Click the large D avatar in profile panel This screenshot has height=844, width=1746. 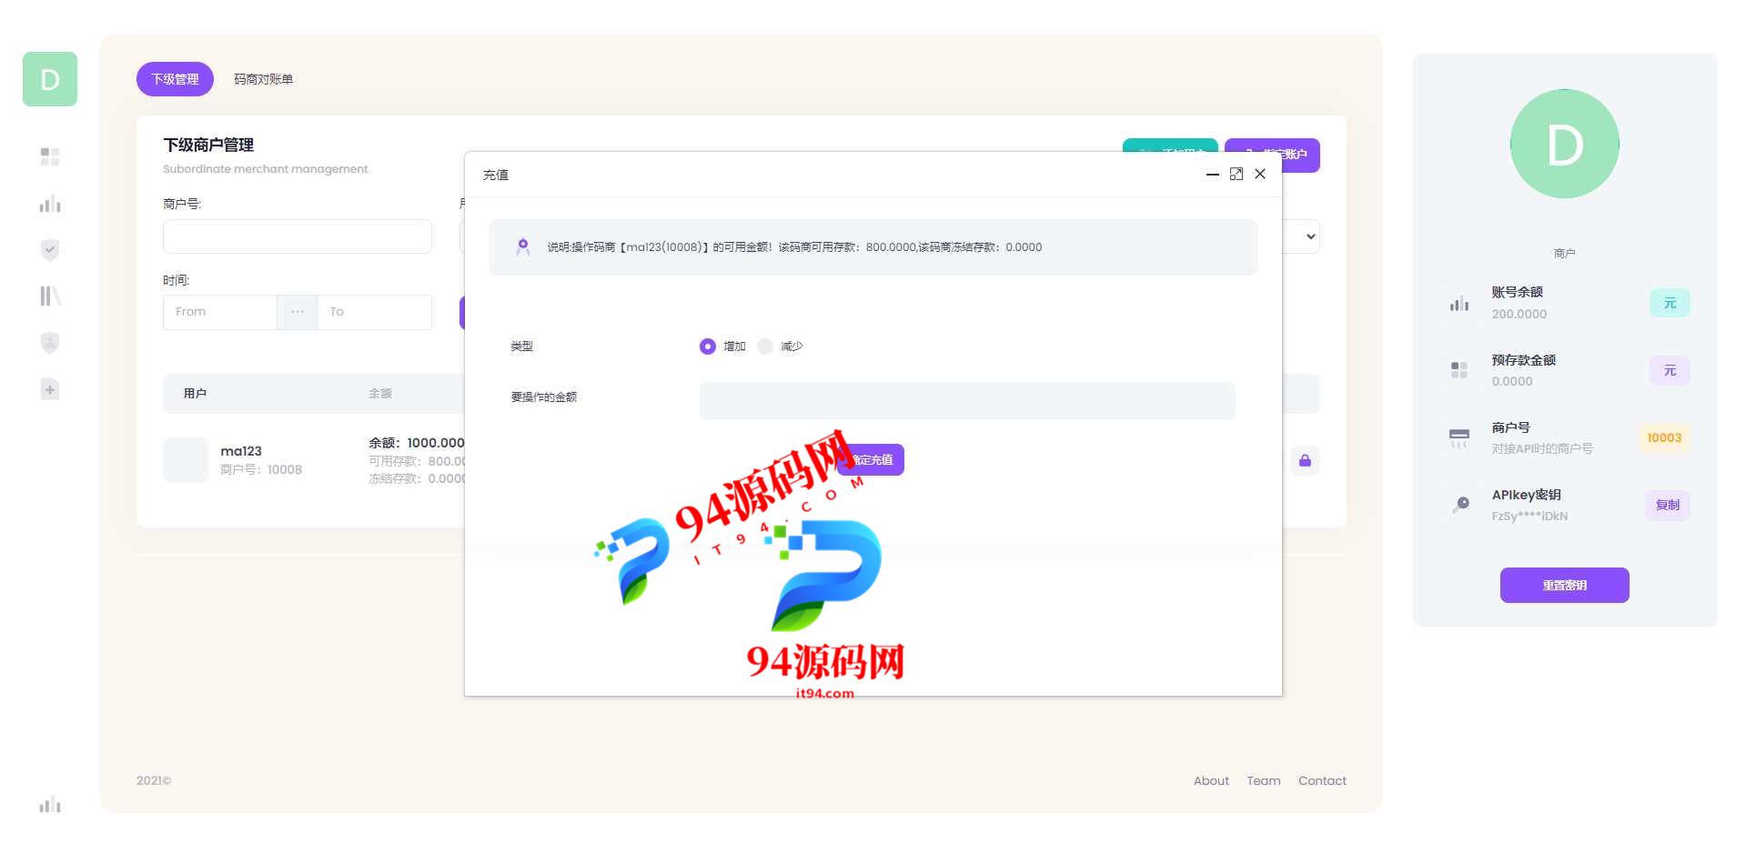coord(1564,144)
